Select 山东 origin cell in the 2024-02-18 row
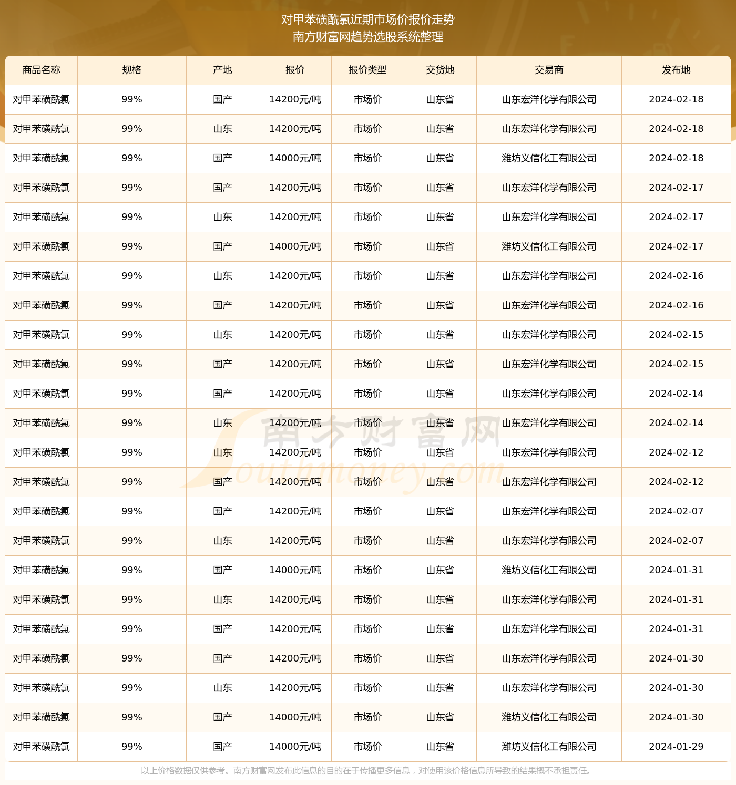 (x=222, y=129)
